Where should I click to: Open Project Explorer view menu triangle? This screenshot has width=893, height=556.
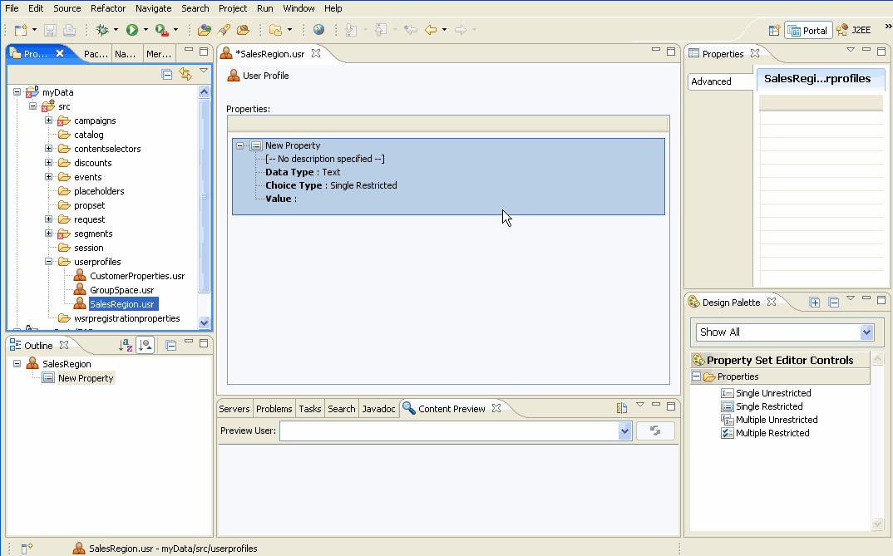tap(204, 71)
